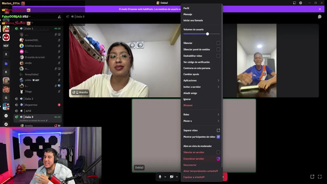Open the inbox icon in title bar
This screenshot has width=327, height=184.
[294, 3]
